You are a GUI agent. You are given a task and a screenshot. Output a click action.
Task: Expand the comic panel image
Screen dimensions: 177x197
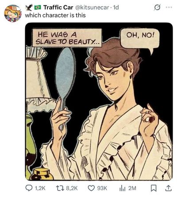(99, 101)
